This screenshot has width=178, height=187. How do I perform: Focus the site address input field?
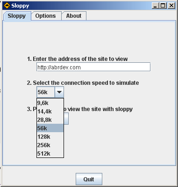point(93,67)
